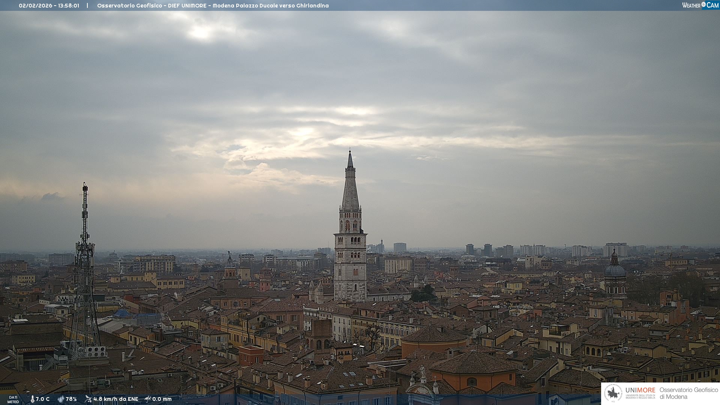Image resolution: width=720 pixels, height=405 pixels.
Task: Click the date and time stamp
Action: tap(49, 6)
